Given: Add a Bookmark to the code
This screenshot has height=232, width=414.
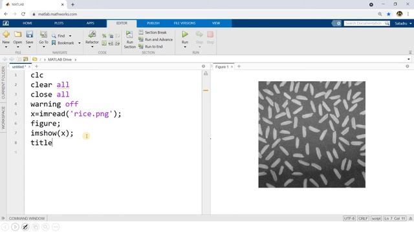Looking at the screenshot, I should tap(63, 43).
